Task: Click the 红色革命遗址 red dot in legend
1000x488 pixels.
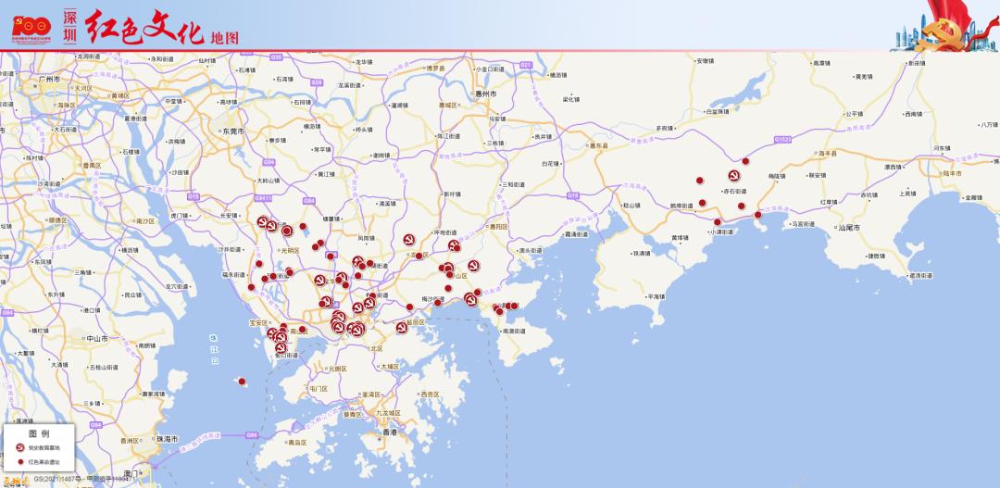Action: 21,460
